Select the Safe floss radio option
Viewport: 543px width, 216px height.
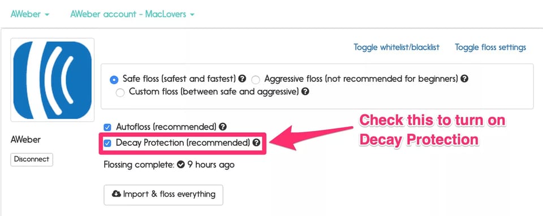tap(114, 80)
